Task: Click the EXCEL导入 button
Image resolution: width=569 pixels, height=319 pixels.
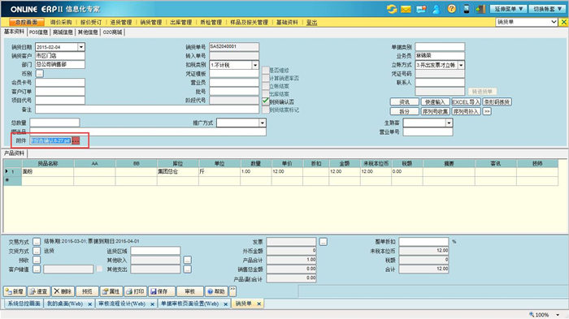Action: coord(466,101)
